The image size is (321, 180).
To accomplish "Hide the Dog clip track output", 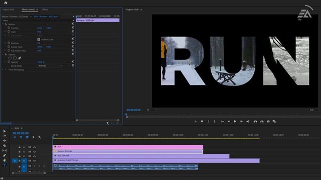I will pos(35,156).
